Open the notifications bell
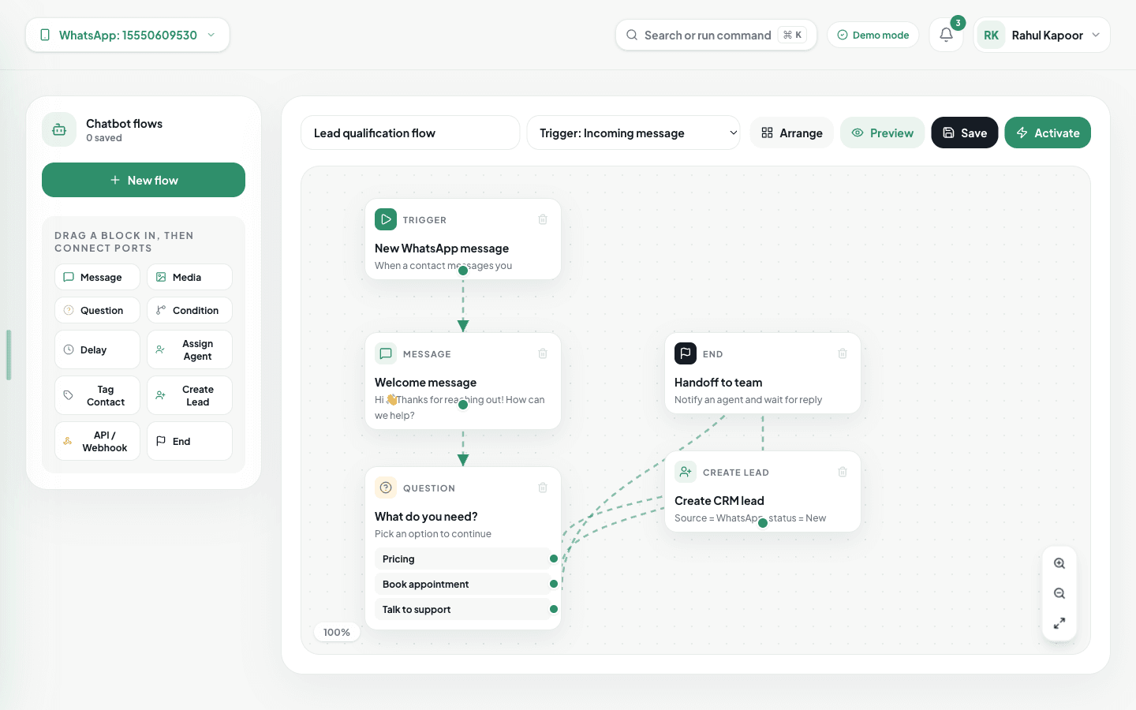Screen dimensions: 1136x710 946,35
